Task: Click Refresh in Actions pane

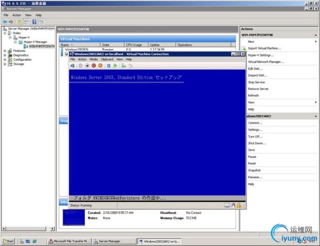Action: pos(253,96)
